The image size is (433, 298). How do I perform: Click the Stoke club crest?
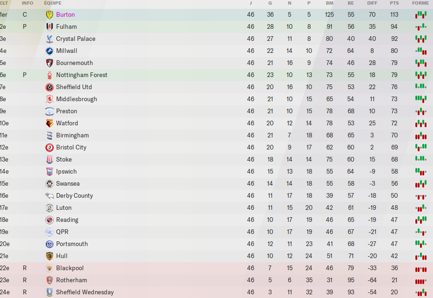click(50, 159)
